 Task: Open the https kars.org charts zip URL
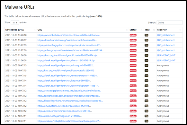pos(68,55)
